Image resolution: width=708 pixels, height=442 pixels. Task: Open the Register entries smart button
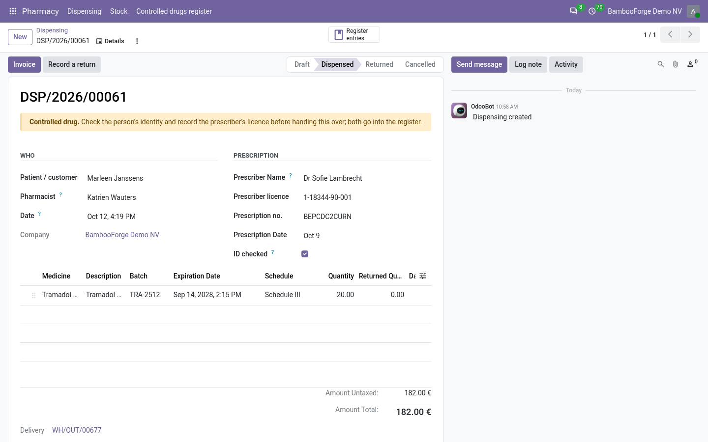[354, 34]
